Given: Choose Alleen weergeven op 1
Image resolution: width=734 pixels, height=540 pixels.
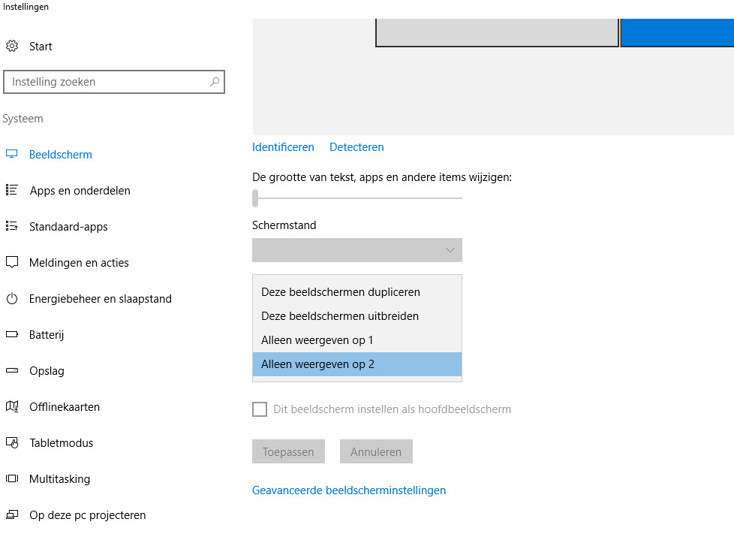Looking at the screenshot, I should pos(356,340).
